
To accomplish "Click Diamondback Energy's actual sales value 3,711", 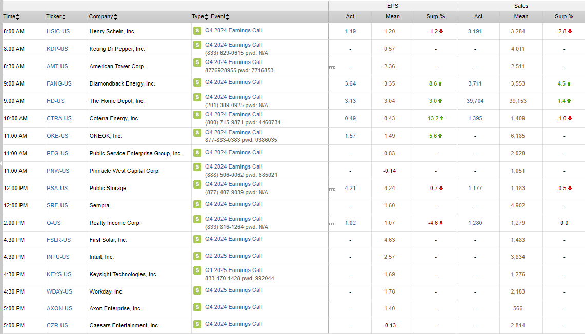I will coord(475,84).
